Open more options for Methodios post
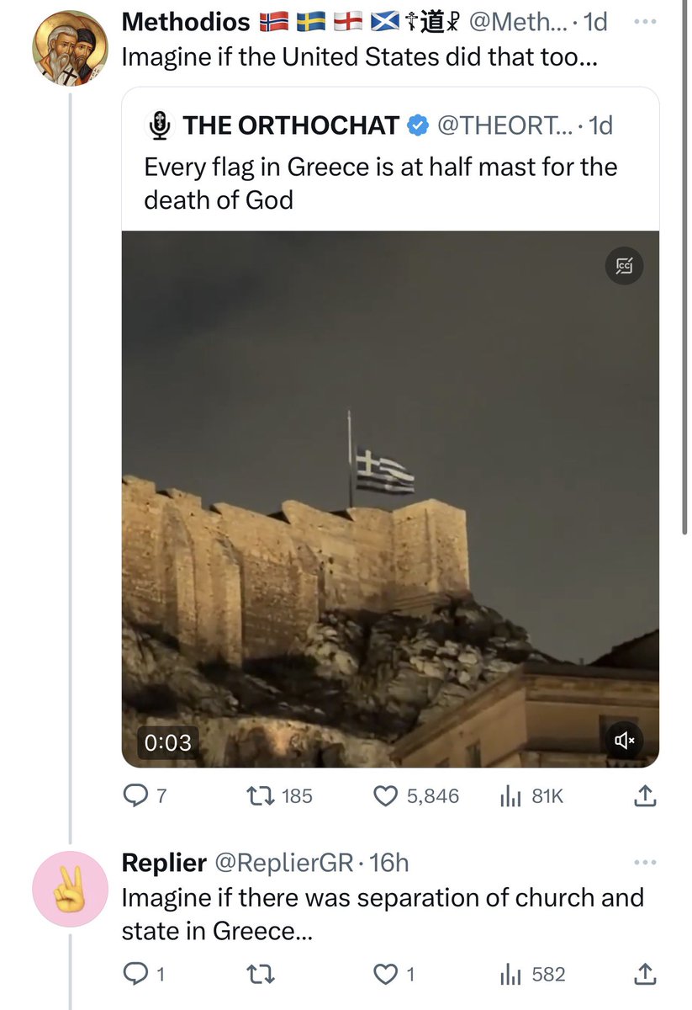Viewport: 692px width, 1010px height. tap(643, 21)
